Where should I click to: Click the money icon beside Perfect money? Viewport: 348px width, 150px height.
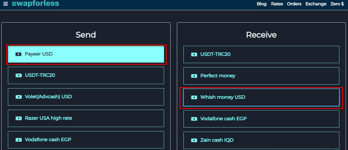point(194,76)
